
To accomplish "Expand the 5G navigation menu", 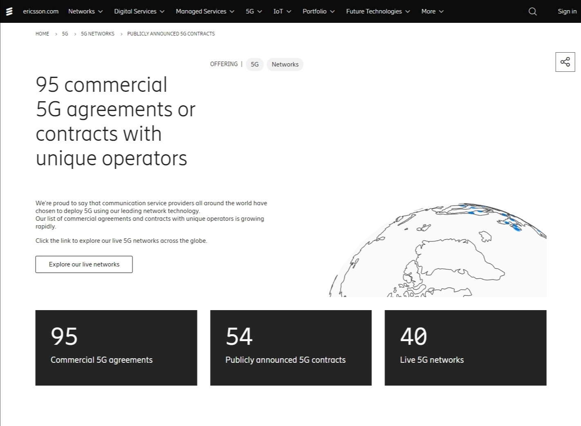I will [253, 11].
